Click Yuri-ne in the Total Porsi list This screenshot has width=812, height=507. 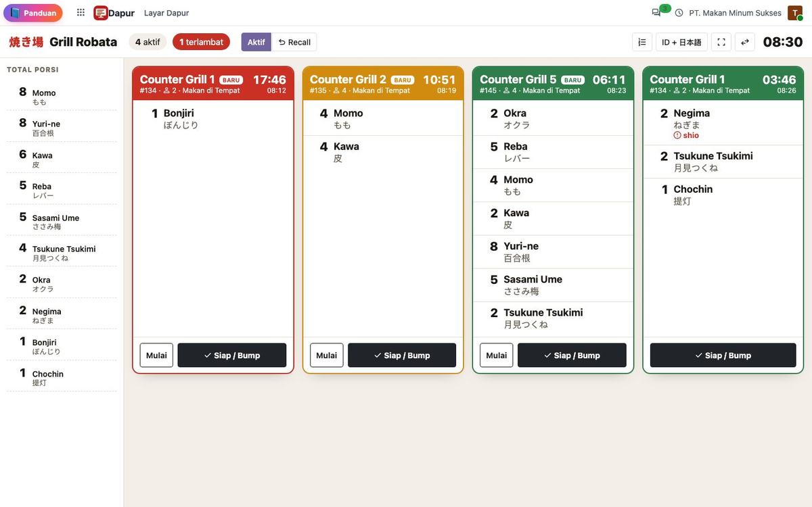(62, 127)
